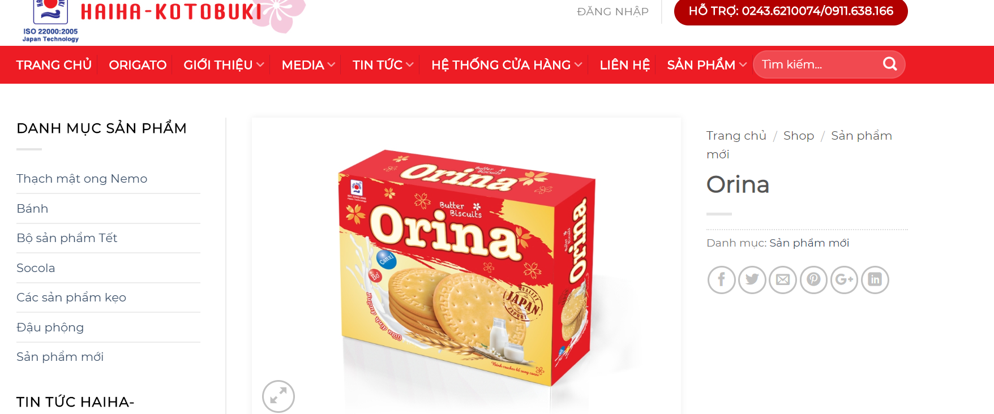Click the ĐĂNG NHẬP login link
This screenshot has width=994, height=414.
pyautogui.click(x=612, y=11)
